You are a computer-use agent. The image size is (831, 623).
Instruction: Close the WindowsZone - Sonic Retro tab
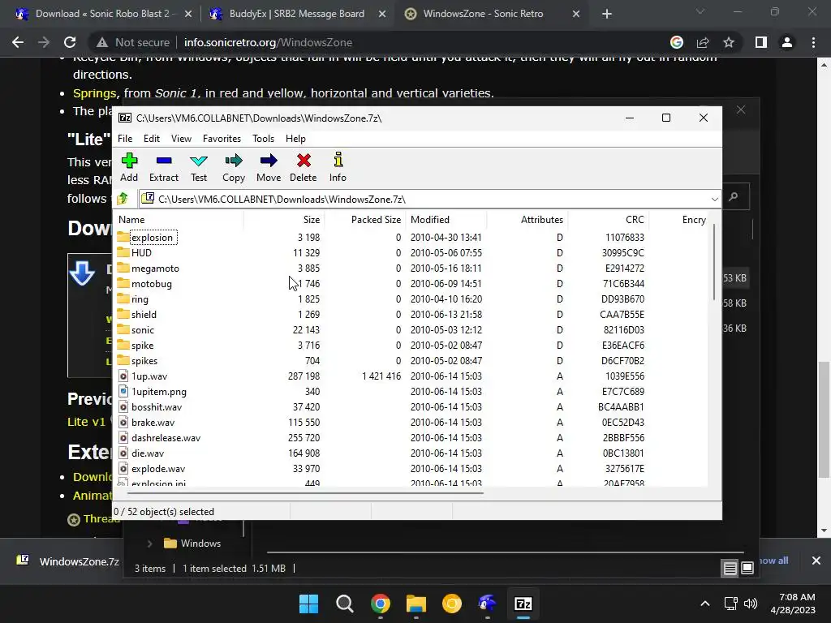[576, 15]
